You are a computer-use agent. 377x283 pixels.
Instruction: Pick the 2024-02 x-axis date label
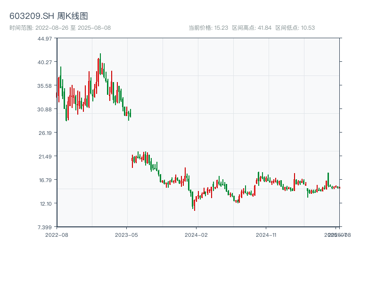coord(197,234)
